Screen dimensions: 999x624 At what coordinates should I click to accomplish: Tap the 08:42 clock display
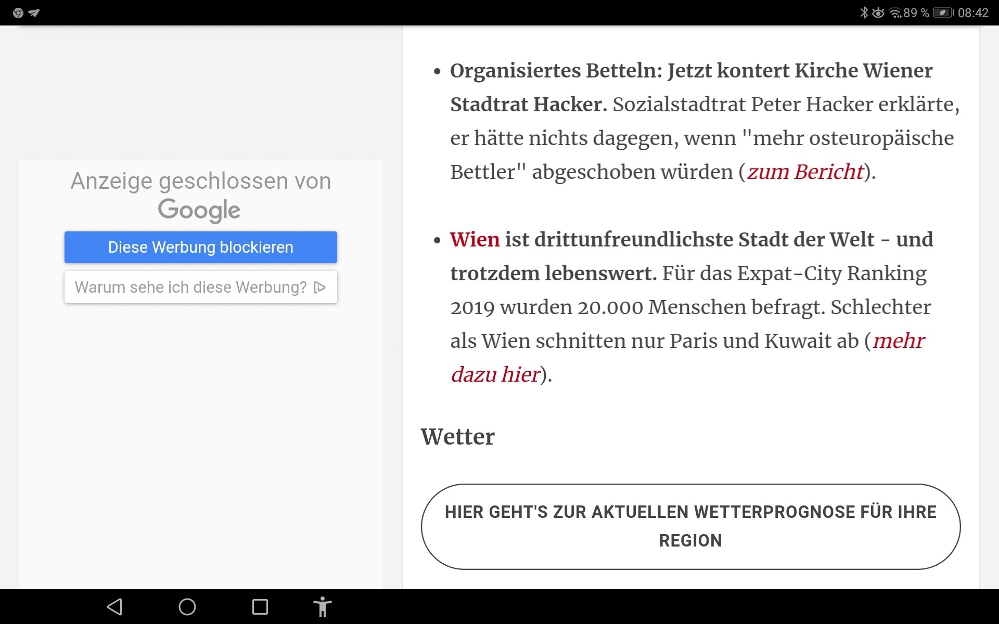[973, 13]
